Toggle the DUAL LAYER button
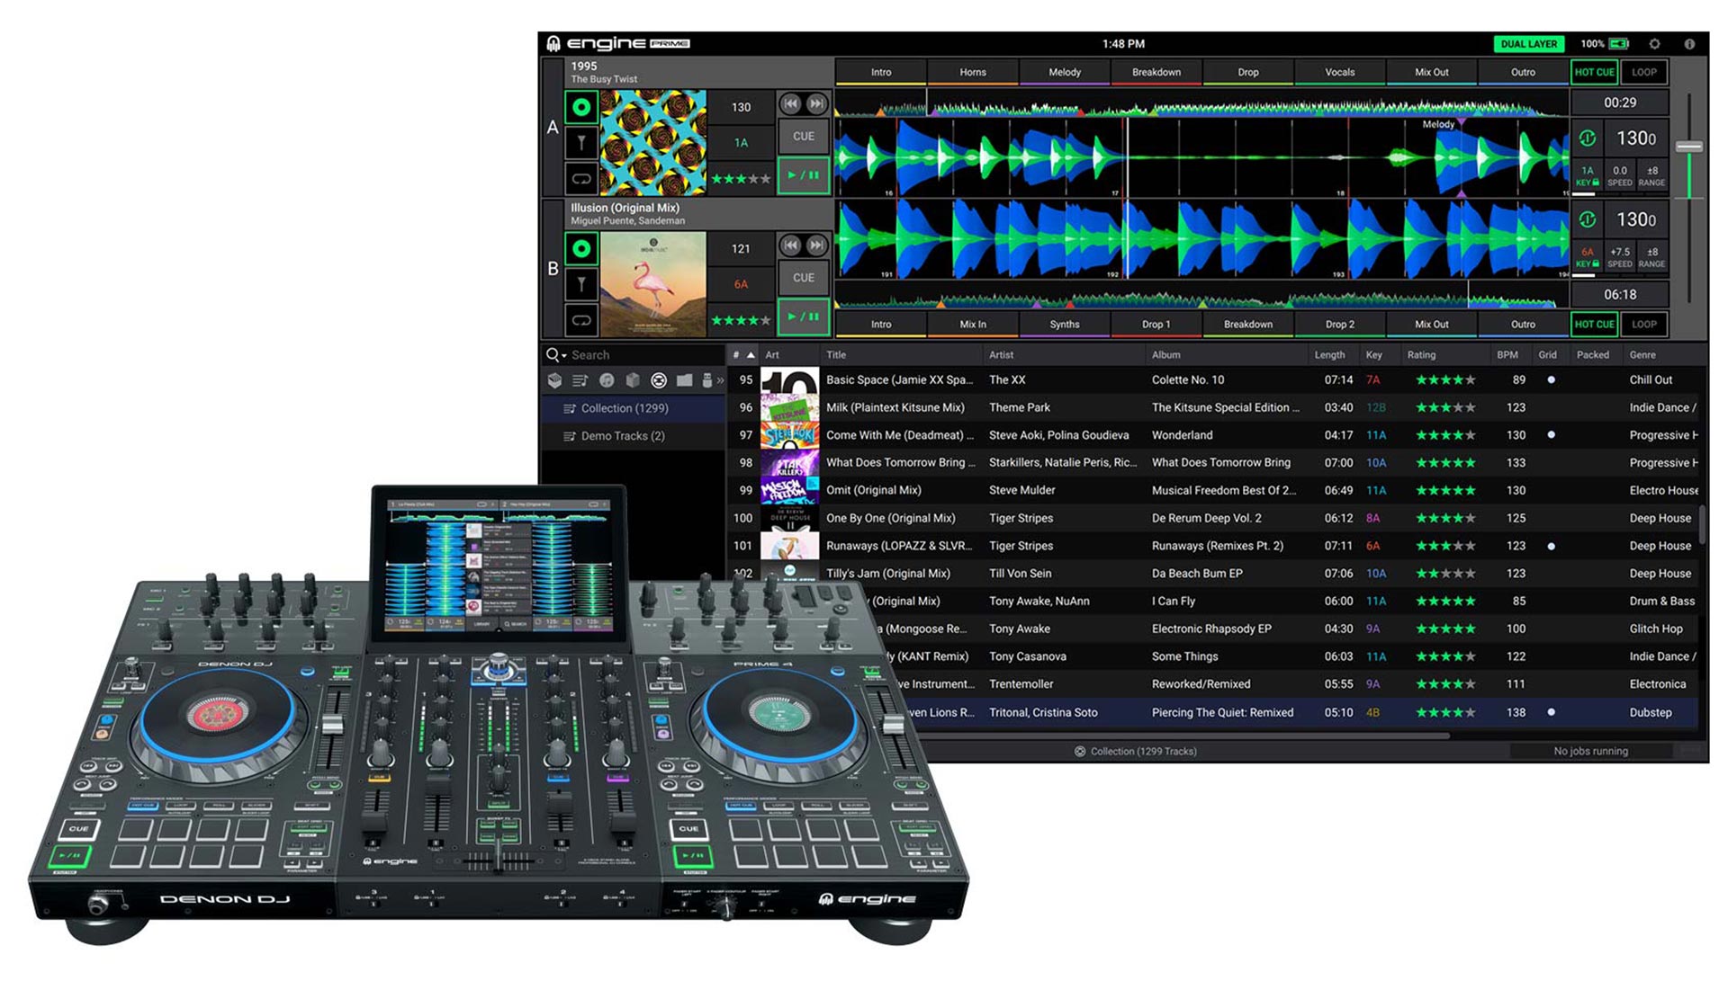This screenshot has width=1728, height=990. tap(1529, 43)
